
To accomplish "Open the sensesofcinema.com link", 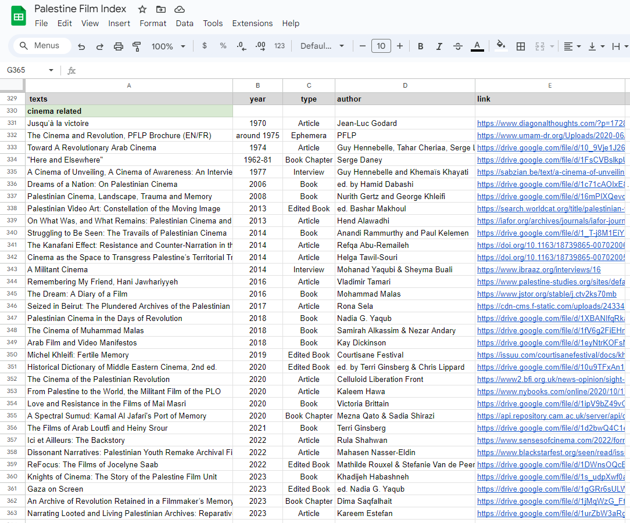I will click(x=550, y=441).
